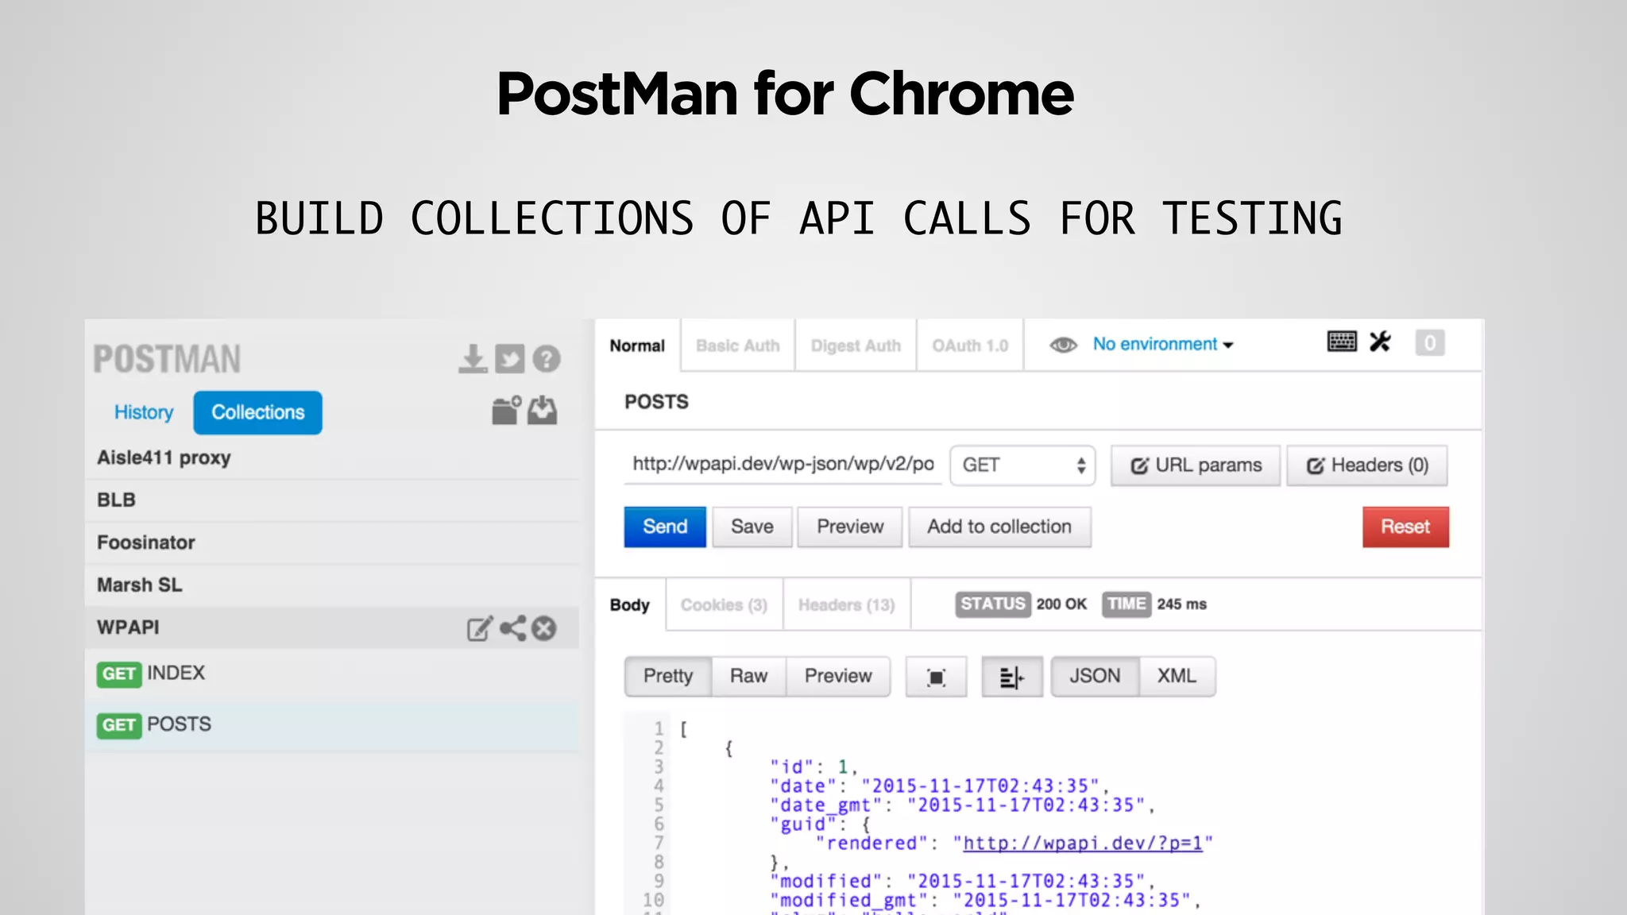
Task: Open the GET method dropdown
Action: pyautogui.click(x=1023, y=465)
